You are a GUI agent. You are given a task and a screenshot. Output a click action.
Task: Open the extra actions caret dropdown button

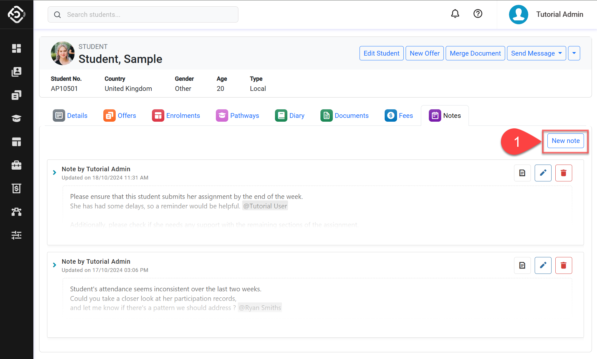coord(574,53)
